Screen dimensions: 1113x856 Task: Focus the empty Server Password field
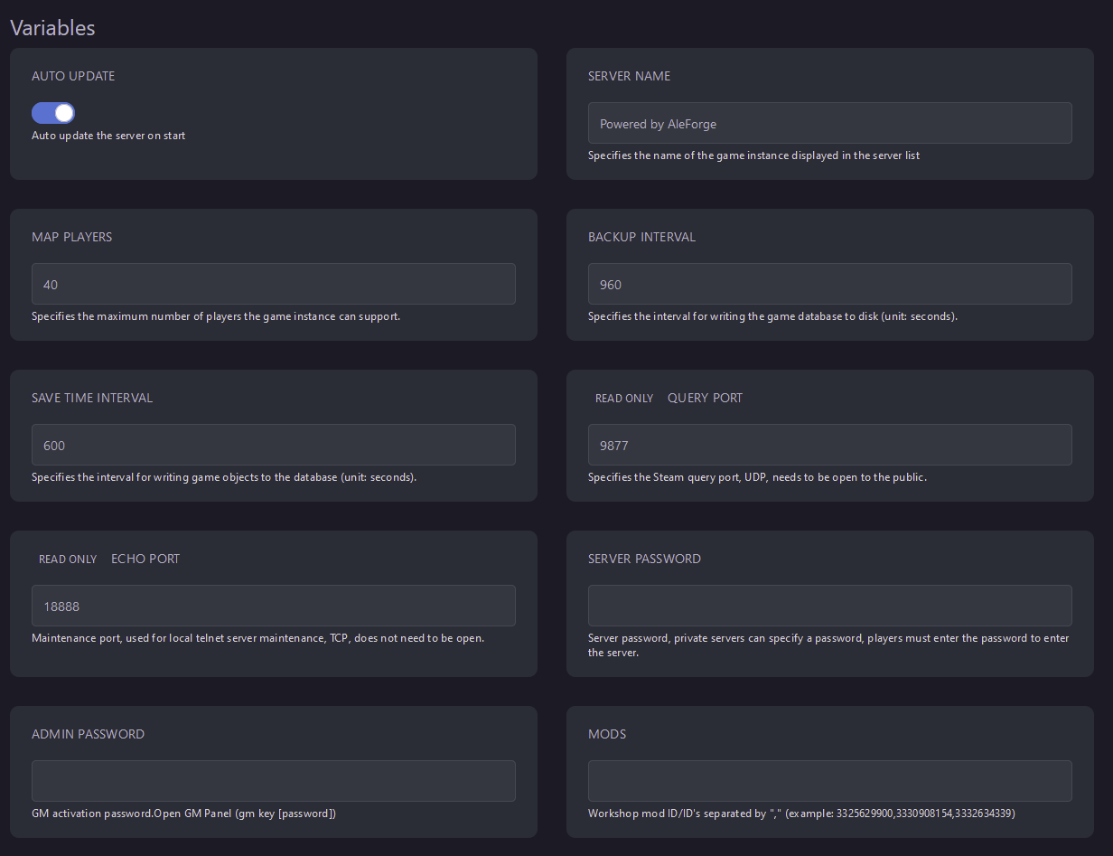pyautogui.click(x=829, y=606)
